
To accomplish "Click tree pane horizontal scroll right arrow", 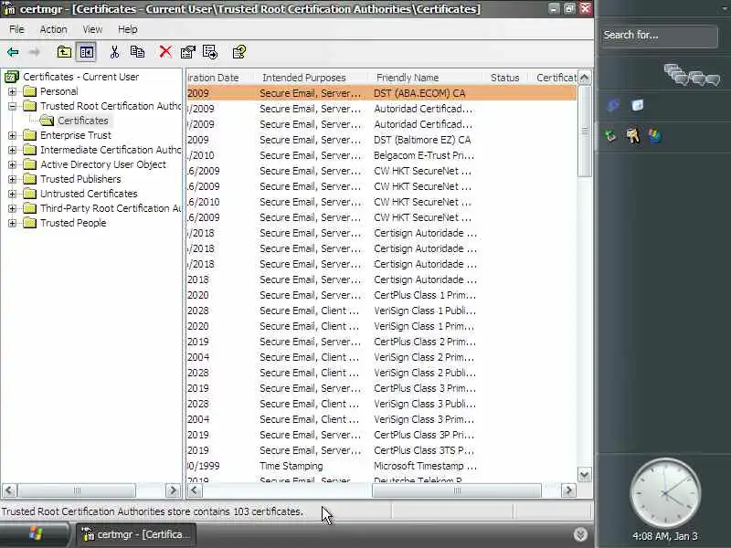I will coord(173,490).
